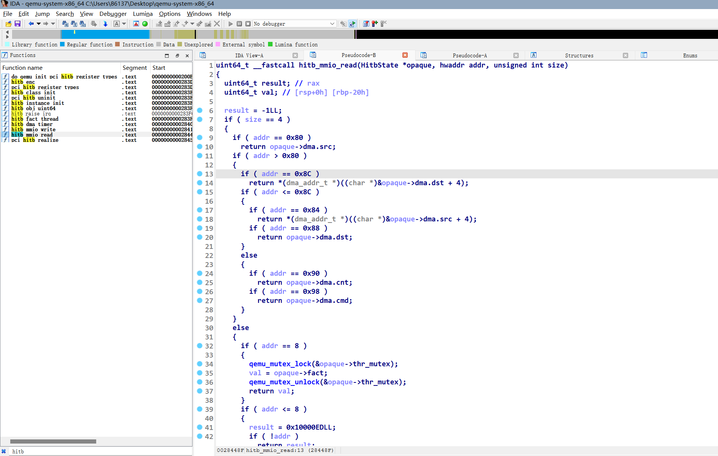Click the Jump back blue arrow

[x=31, y=24]
